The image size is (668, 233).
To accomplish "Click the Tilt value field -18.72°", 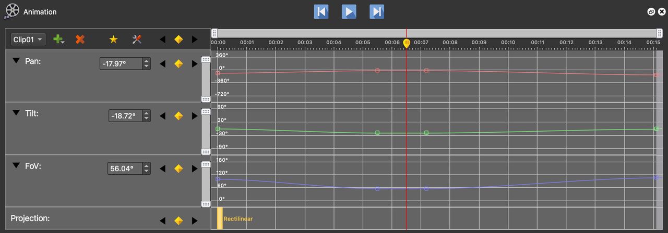I will (x=125, y=115).
